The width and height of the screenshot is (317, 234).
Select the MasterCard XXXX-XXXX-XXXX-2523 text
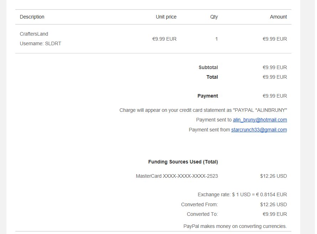click(177, 176)
